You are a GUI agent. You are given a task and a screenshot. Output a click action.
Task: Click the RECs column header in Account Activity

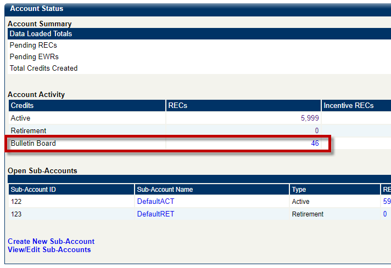coord(178,106)
